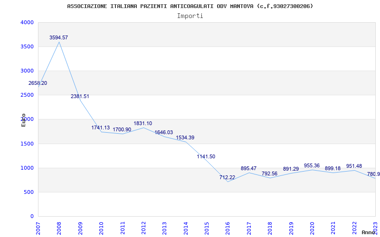Select data label 951.48
The width and height of the screenshot is (380, 237).
coord(354,166)
